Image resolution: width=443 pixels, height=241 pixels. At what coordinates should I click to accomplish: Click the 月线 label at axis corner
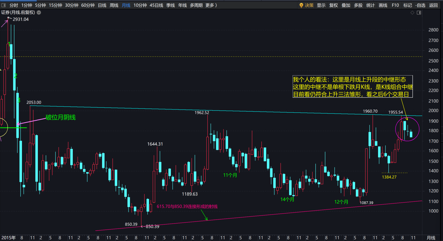431,238
